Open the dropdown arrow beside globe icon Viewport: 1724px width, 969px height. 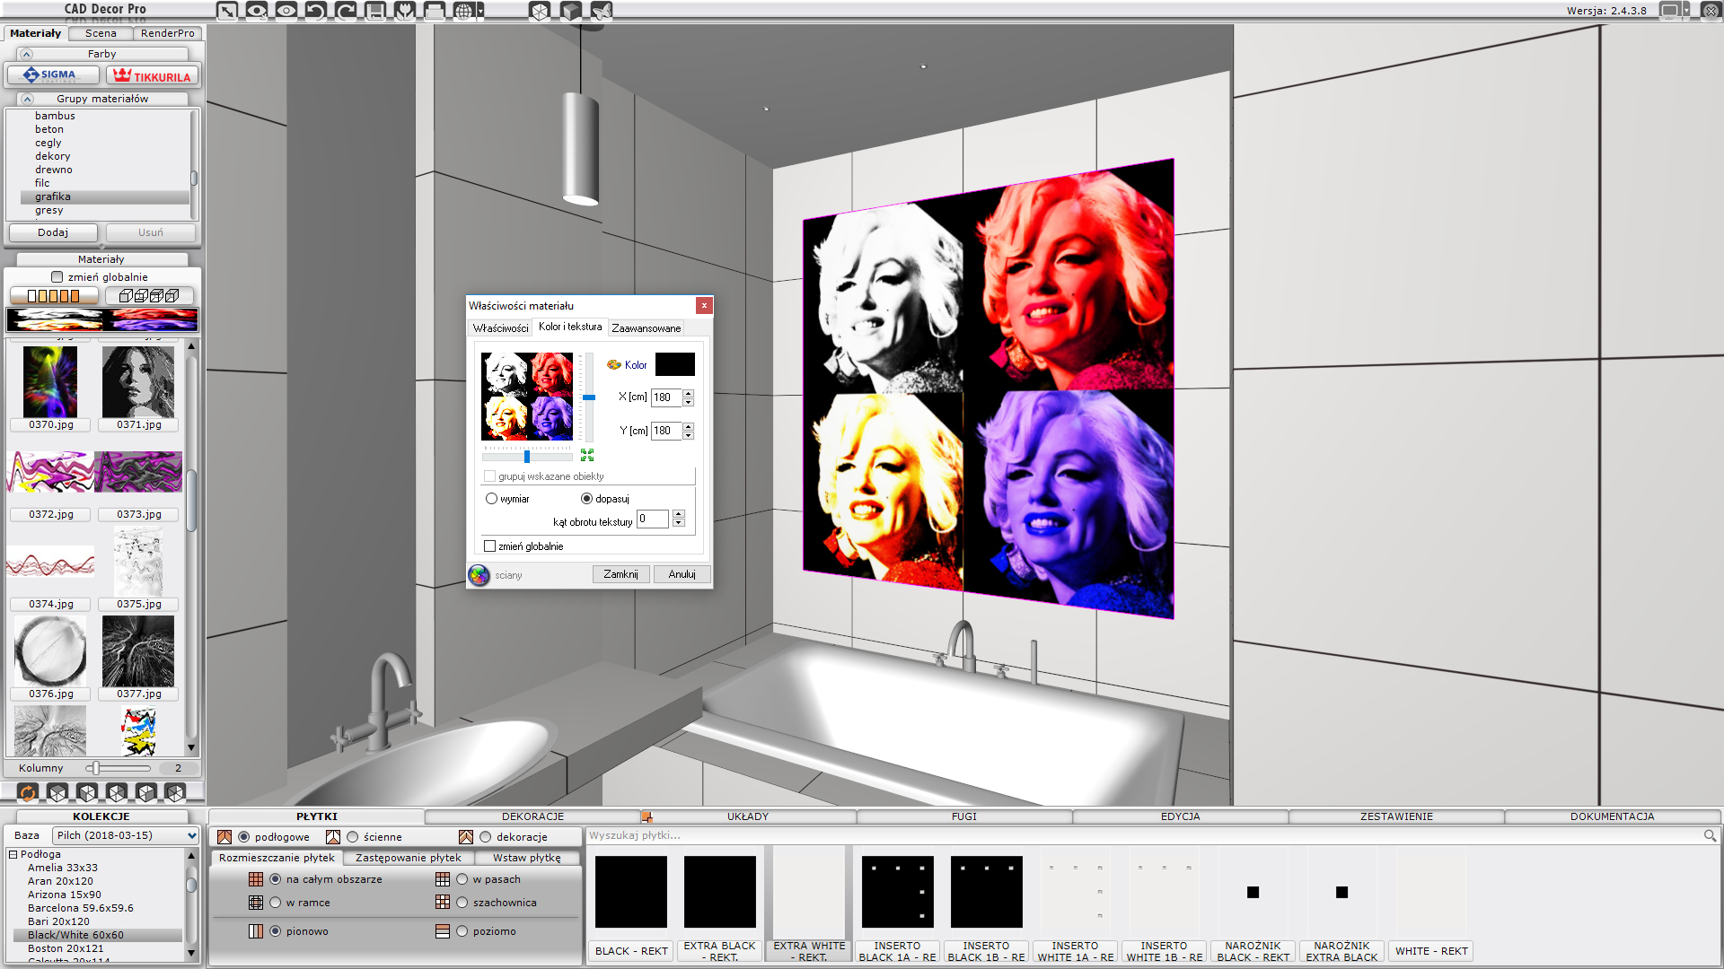pos(480,11)
